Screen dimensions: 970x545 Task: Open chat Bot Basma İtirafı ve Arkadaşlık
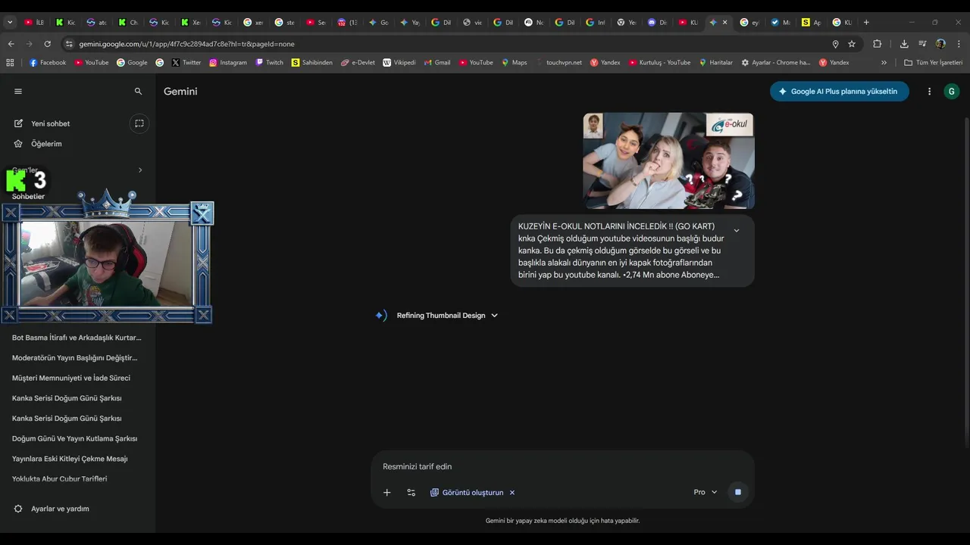(x=77, y=338)
